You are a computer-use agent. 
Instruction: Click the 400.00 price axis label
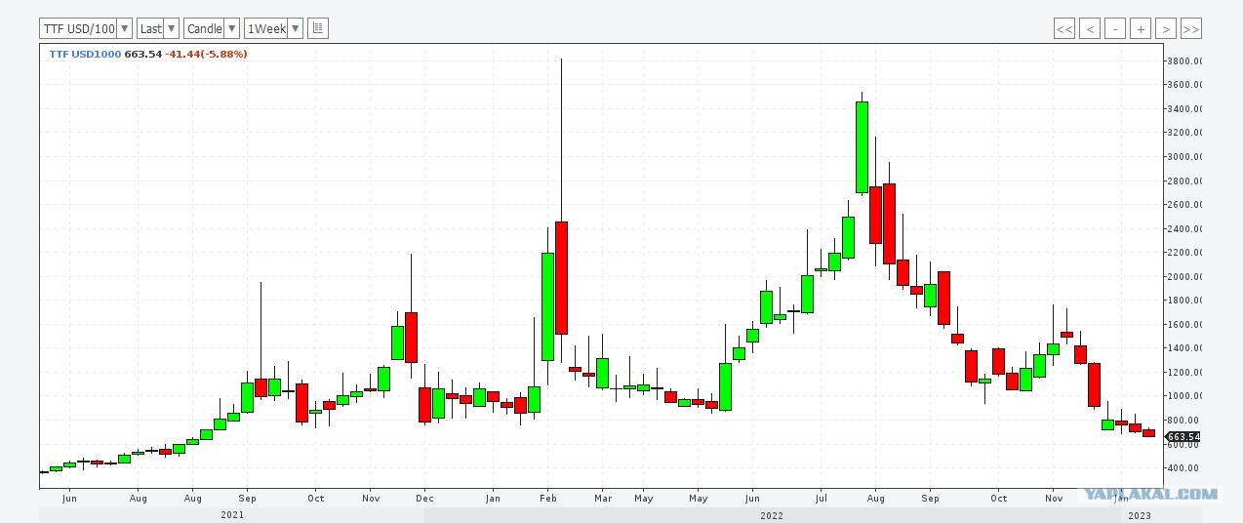1183,468
